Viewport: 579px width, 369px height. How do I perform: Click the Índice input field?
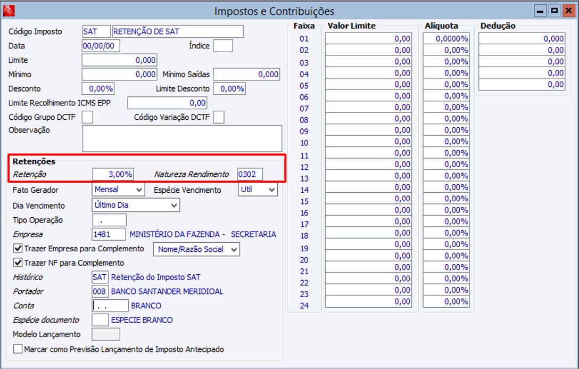[x=223, y=46]
